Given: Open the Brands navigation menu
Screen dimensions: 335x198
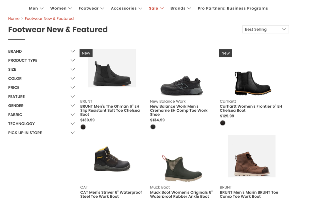Looking at the screenshot, I should pyautogui.click(x=181, y=9).
